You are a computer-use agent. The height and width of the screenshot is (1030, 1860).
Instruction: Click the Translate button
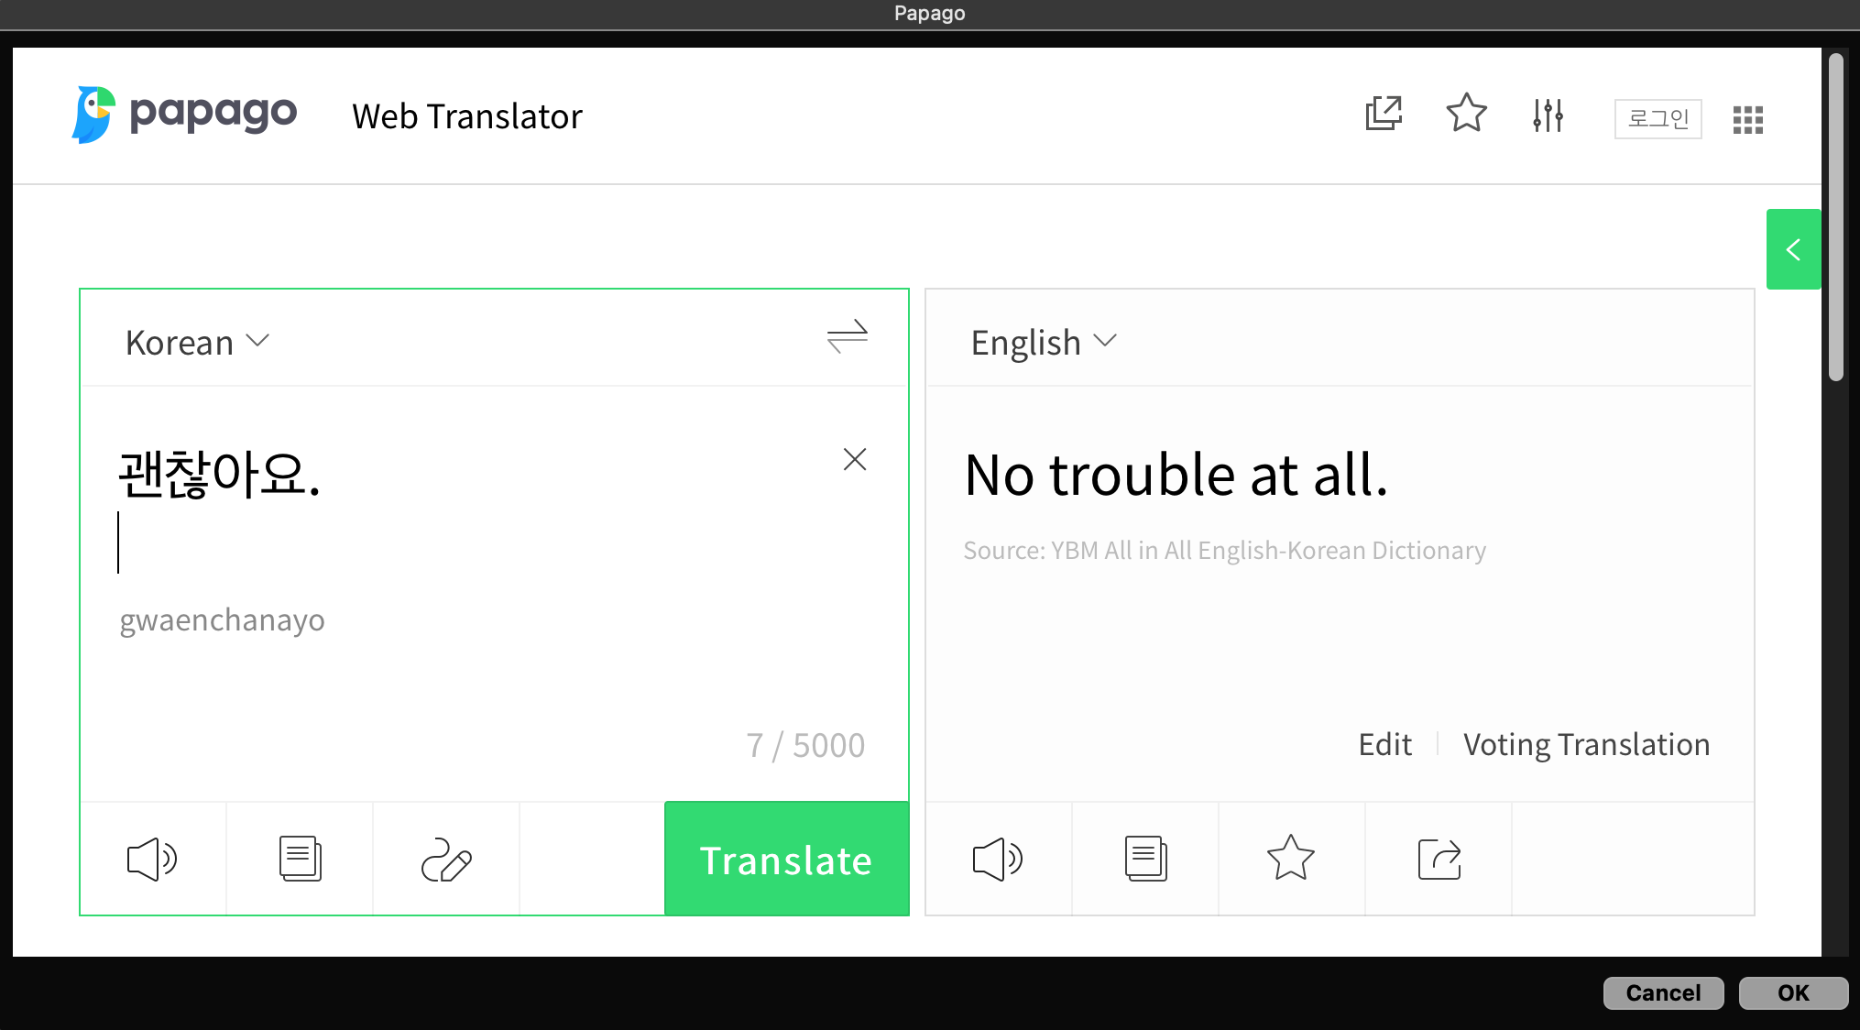[785, 858]
